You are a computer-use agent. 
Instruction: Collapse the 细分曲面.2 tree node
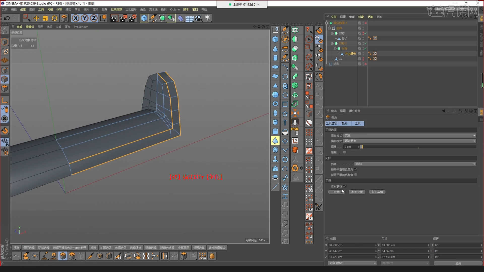(327, 23)
